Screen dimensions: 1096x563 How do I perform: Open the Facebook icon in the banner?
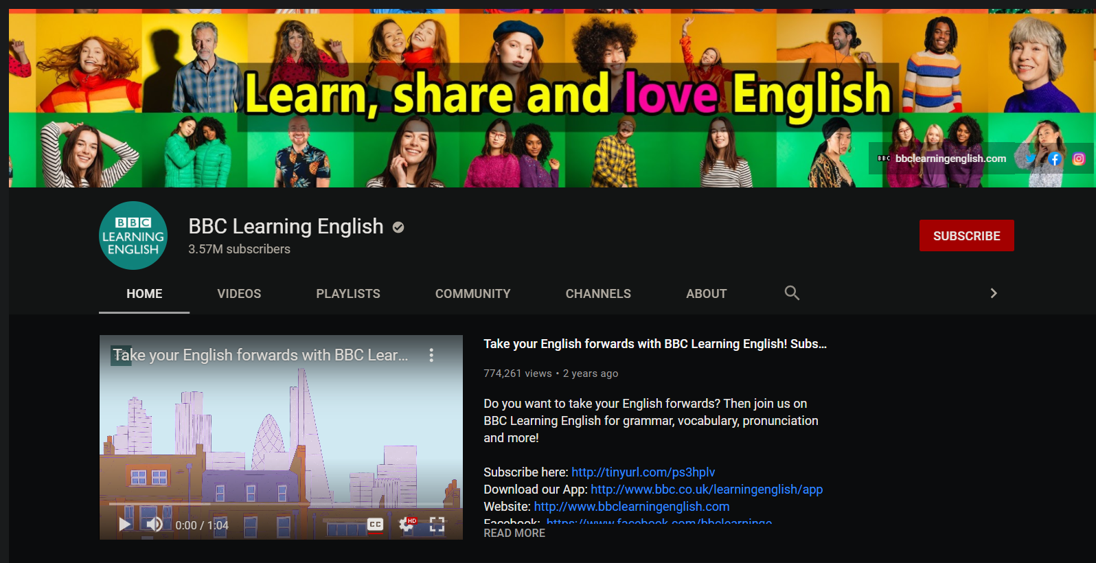point(1055,159)
